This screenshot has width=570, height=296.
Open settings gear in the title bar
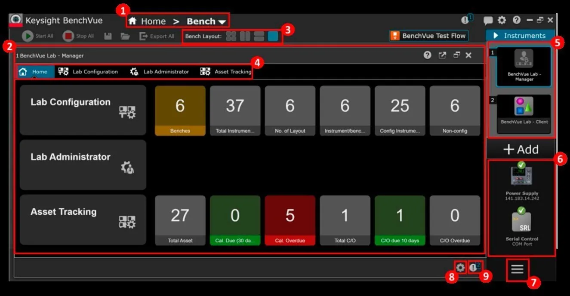click(x=502, y=20)
